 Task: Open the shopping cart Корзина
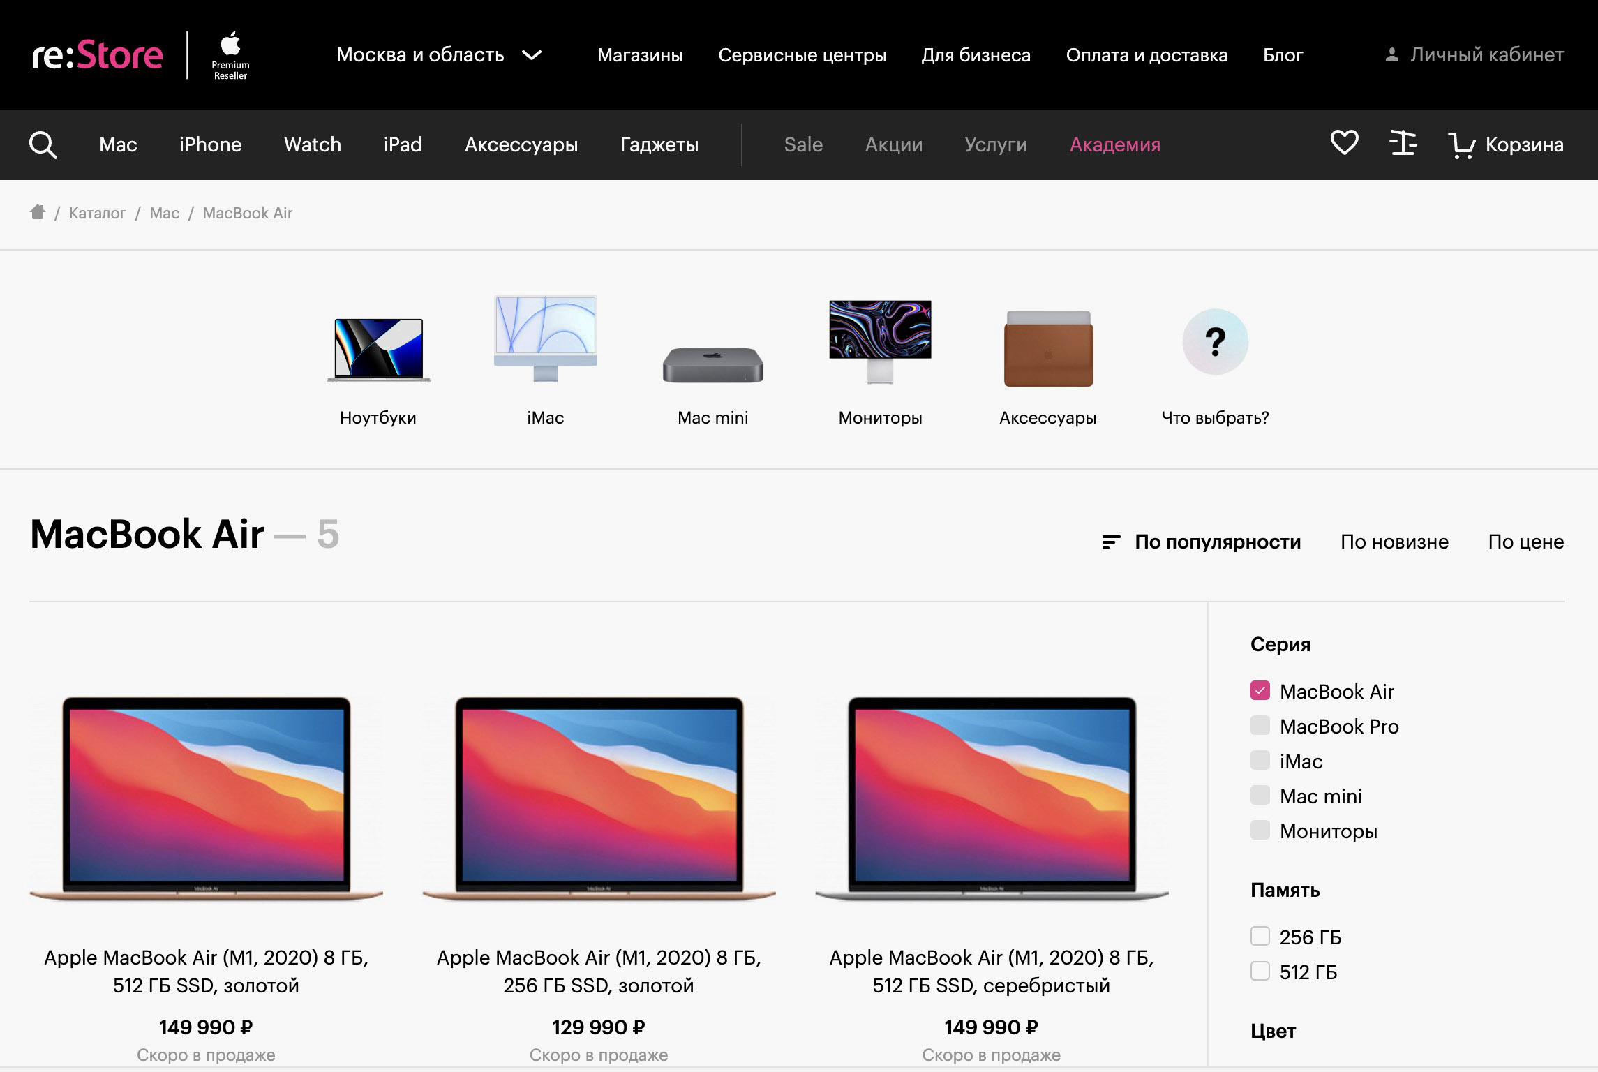[1506, 145]
